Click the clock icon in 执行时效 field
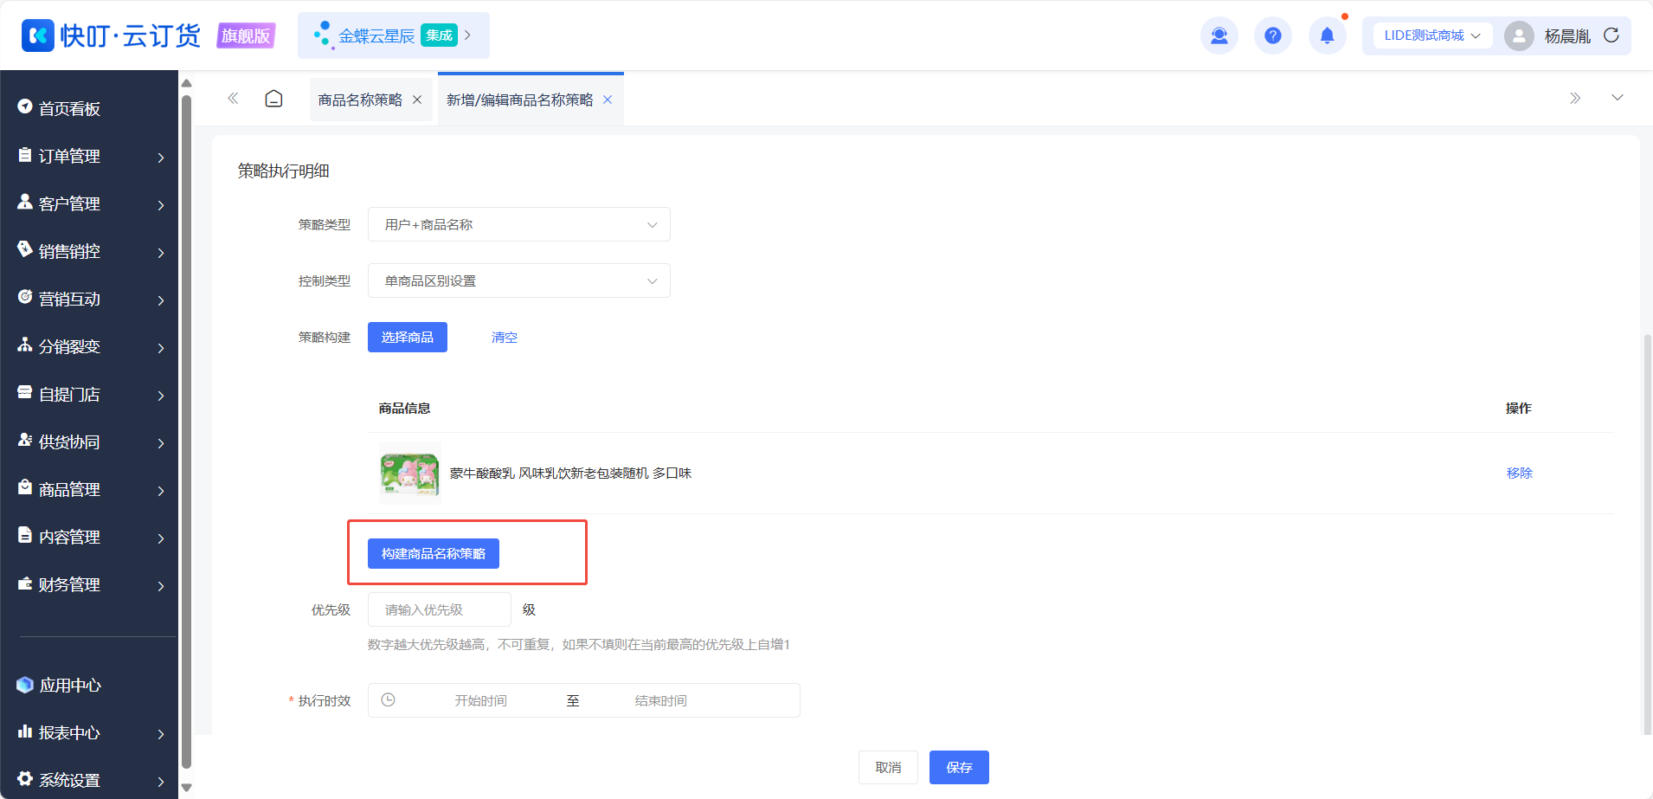1653x799 pixels. (389, 699)
